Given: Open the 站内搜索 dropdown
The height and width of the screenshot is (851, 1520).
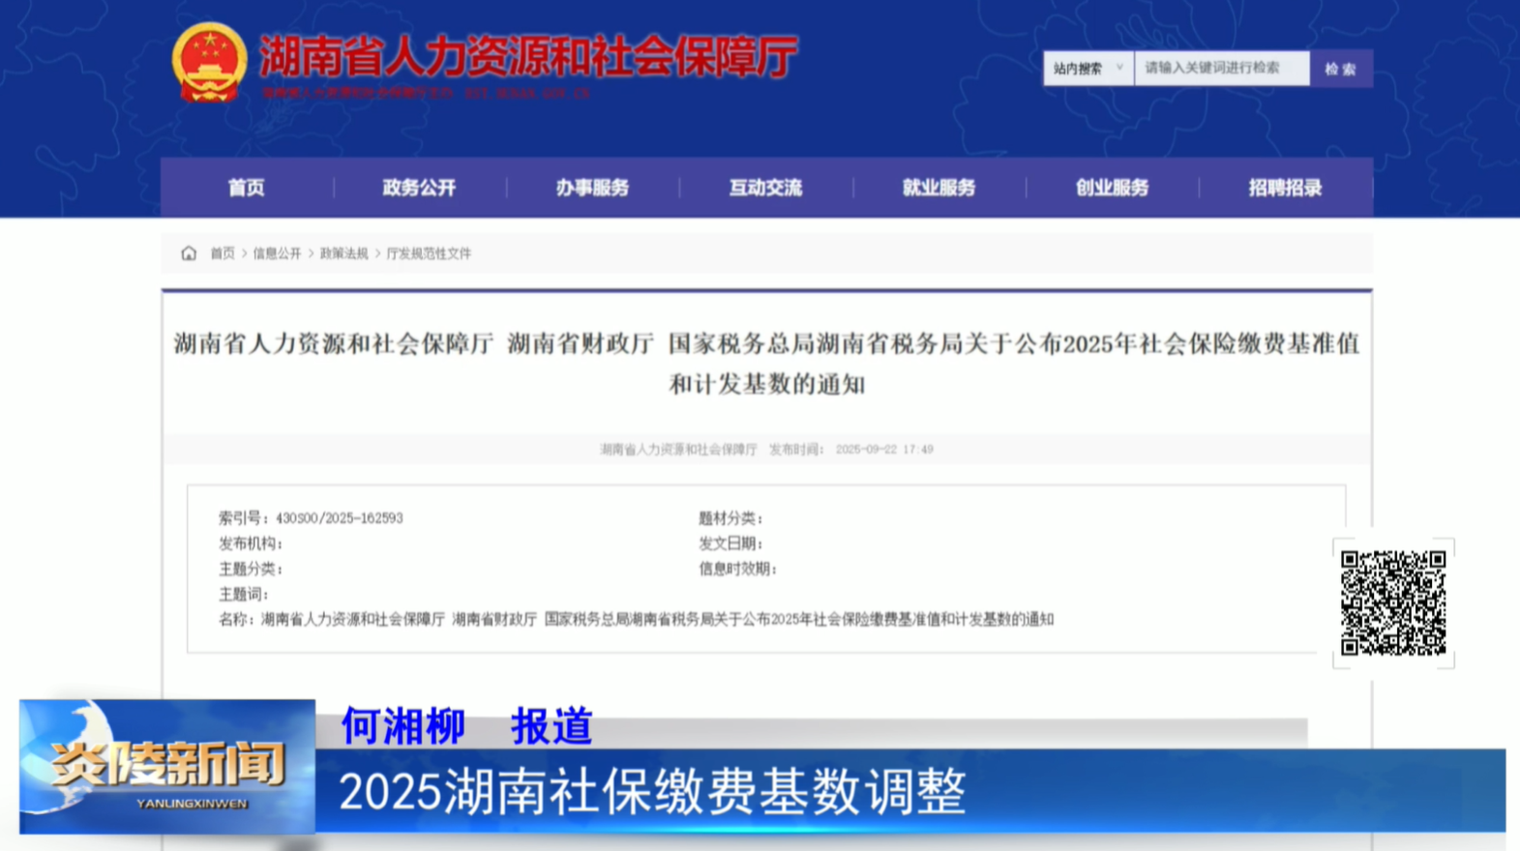Looking at the screenshot, I should click(1088, 69).
